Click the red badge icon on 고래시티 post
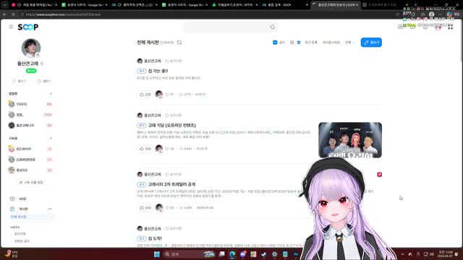This screenshot has width=463, height=260. click(x=379, y=175)
